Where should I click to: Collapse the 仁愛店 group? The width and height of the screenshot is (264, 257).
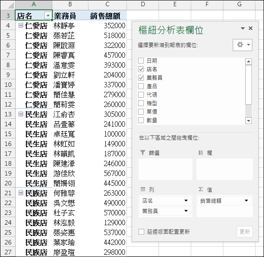click(21, 26)
